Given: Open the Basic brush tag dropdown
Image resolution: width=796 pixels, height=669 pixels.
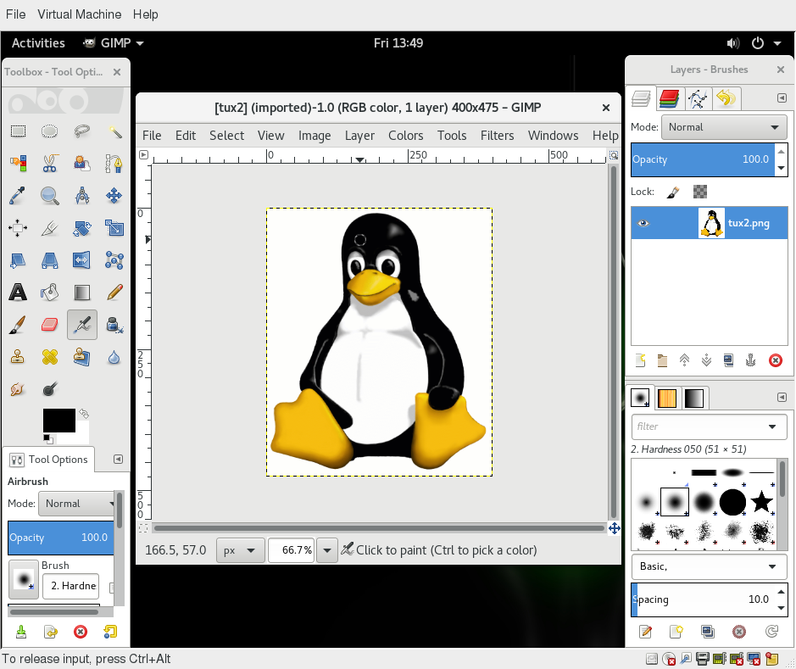Looking at the screenshot, I should [710, 566].
